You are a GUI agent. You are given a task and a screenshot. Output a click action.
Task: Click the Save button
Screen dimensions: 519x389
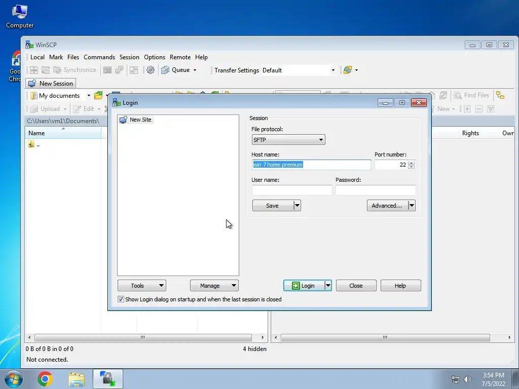click(x=273, y=206)
